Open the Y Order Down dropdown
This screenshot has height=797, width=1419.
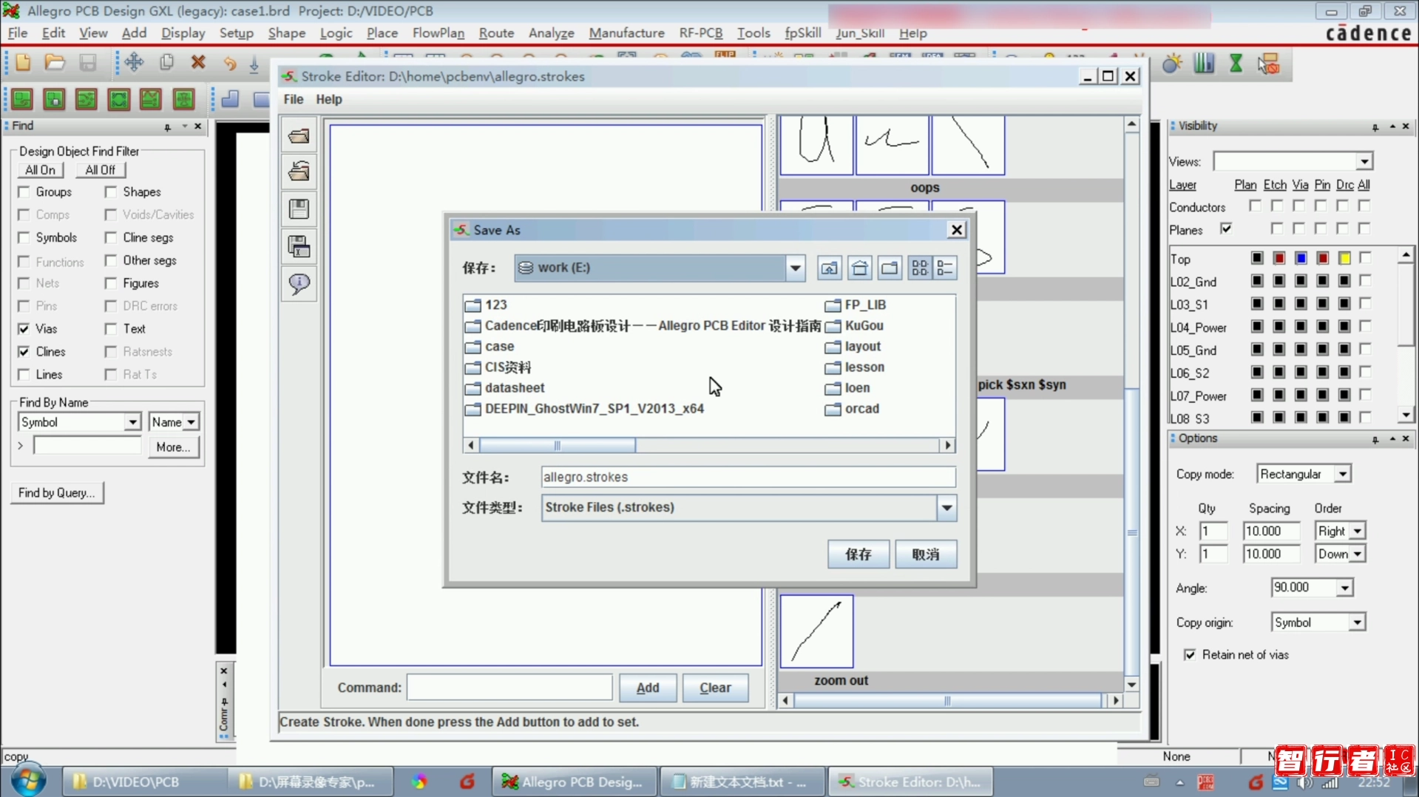tap(1358, 554)
